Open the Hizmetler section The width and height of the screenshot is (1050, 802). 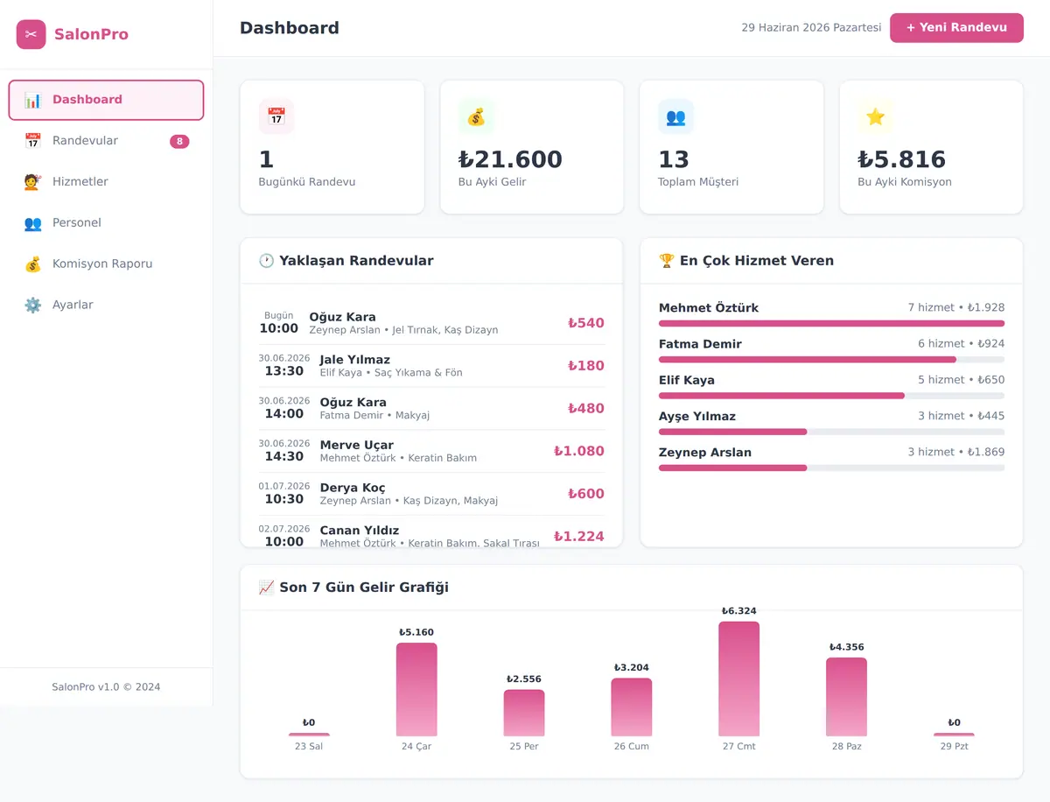pyautogui.click(x=106, y=182)
